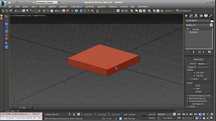Open the Display command panel tab
The image size is (216, 121).
206,16
